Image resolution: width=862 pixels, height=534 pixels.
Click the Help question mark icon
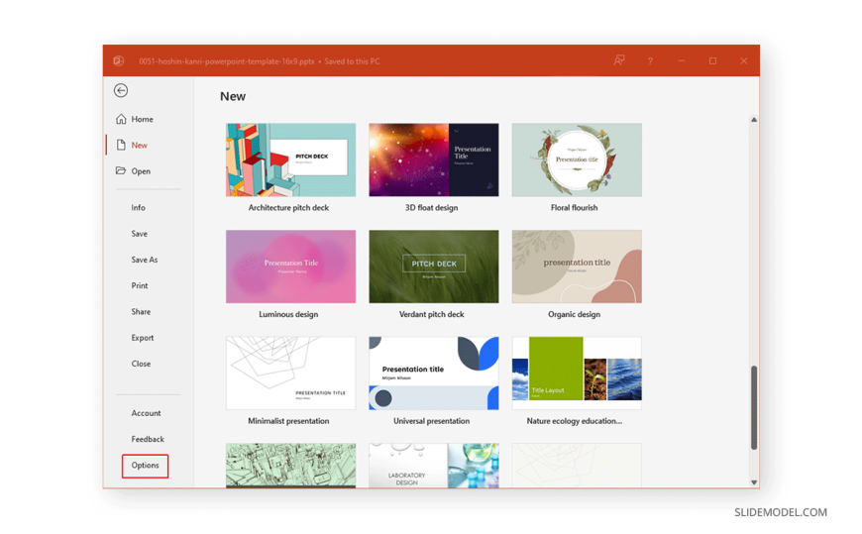650,60
